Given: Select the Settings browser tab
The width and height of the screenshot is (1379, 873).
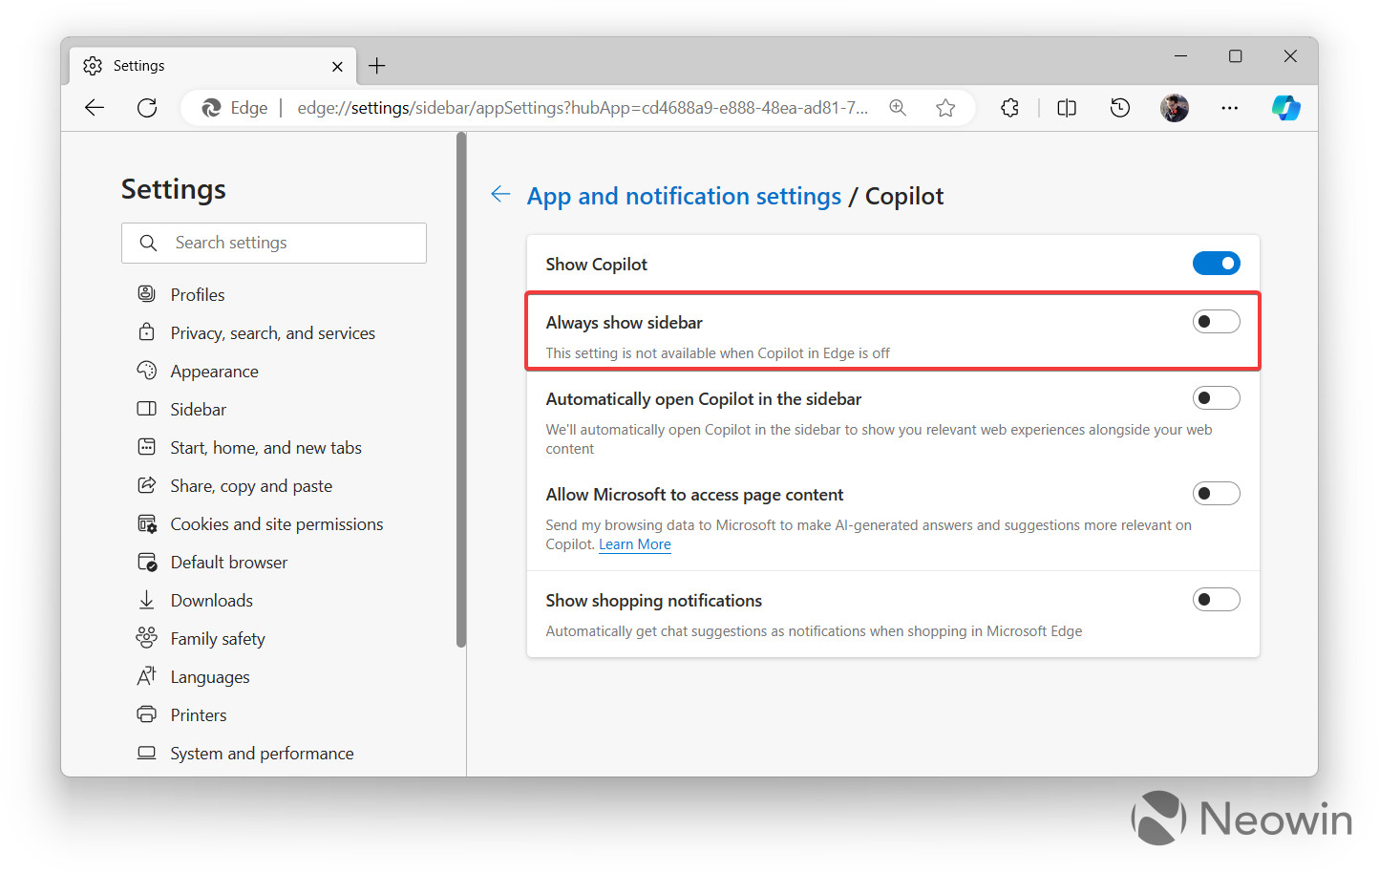Looking at the screenshot, I should [x=213, y=66].
